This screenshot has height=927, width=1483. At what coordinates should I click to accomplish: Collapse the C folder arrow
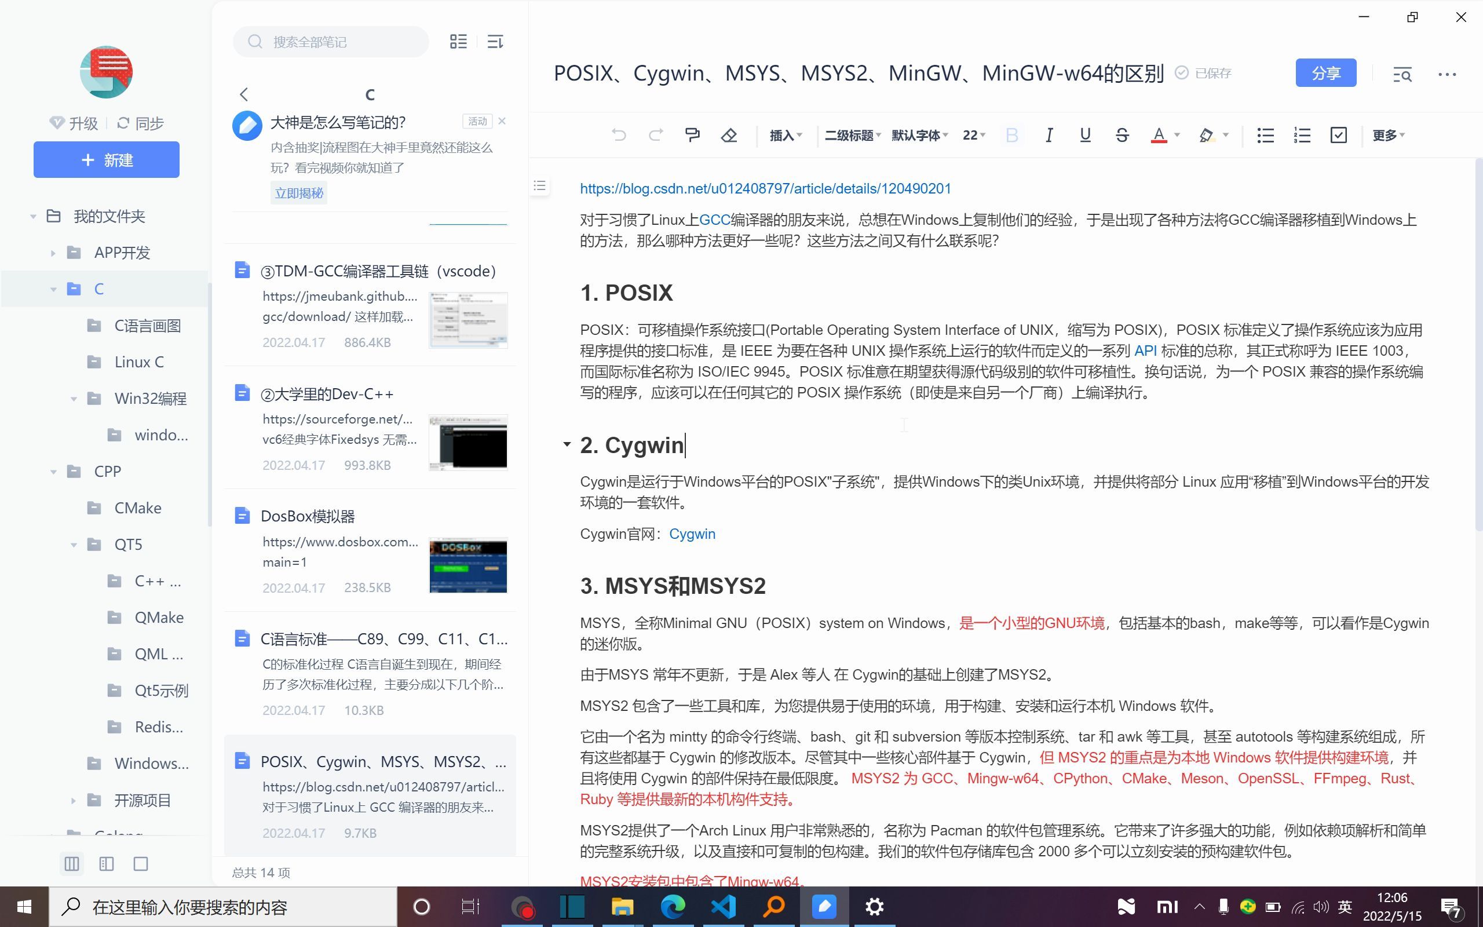(53, 289)
